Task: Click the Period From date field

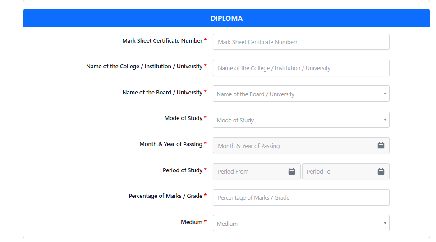Action: 257,171
